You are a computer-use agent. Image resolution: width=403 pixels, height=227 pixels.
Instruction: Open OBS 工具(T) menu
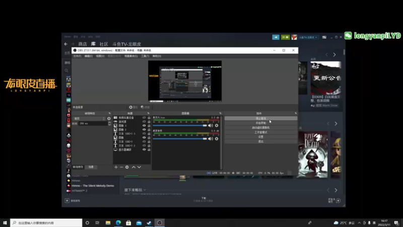145,56
